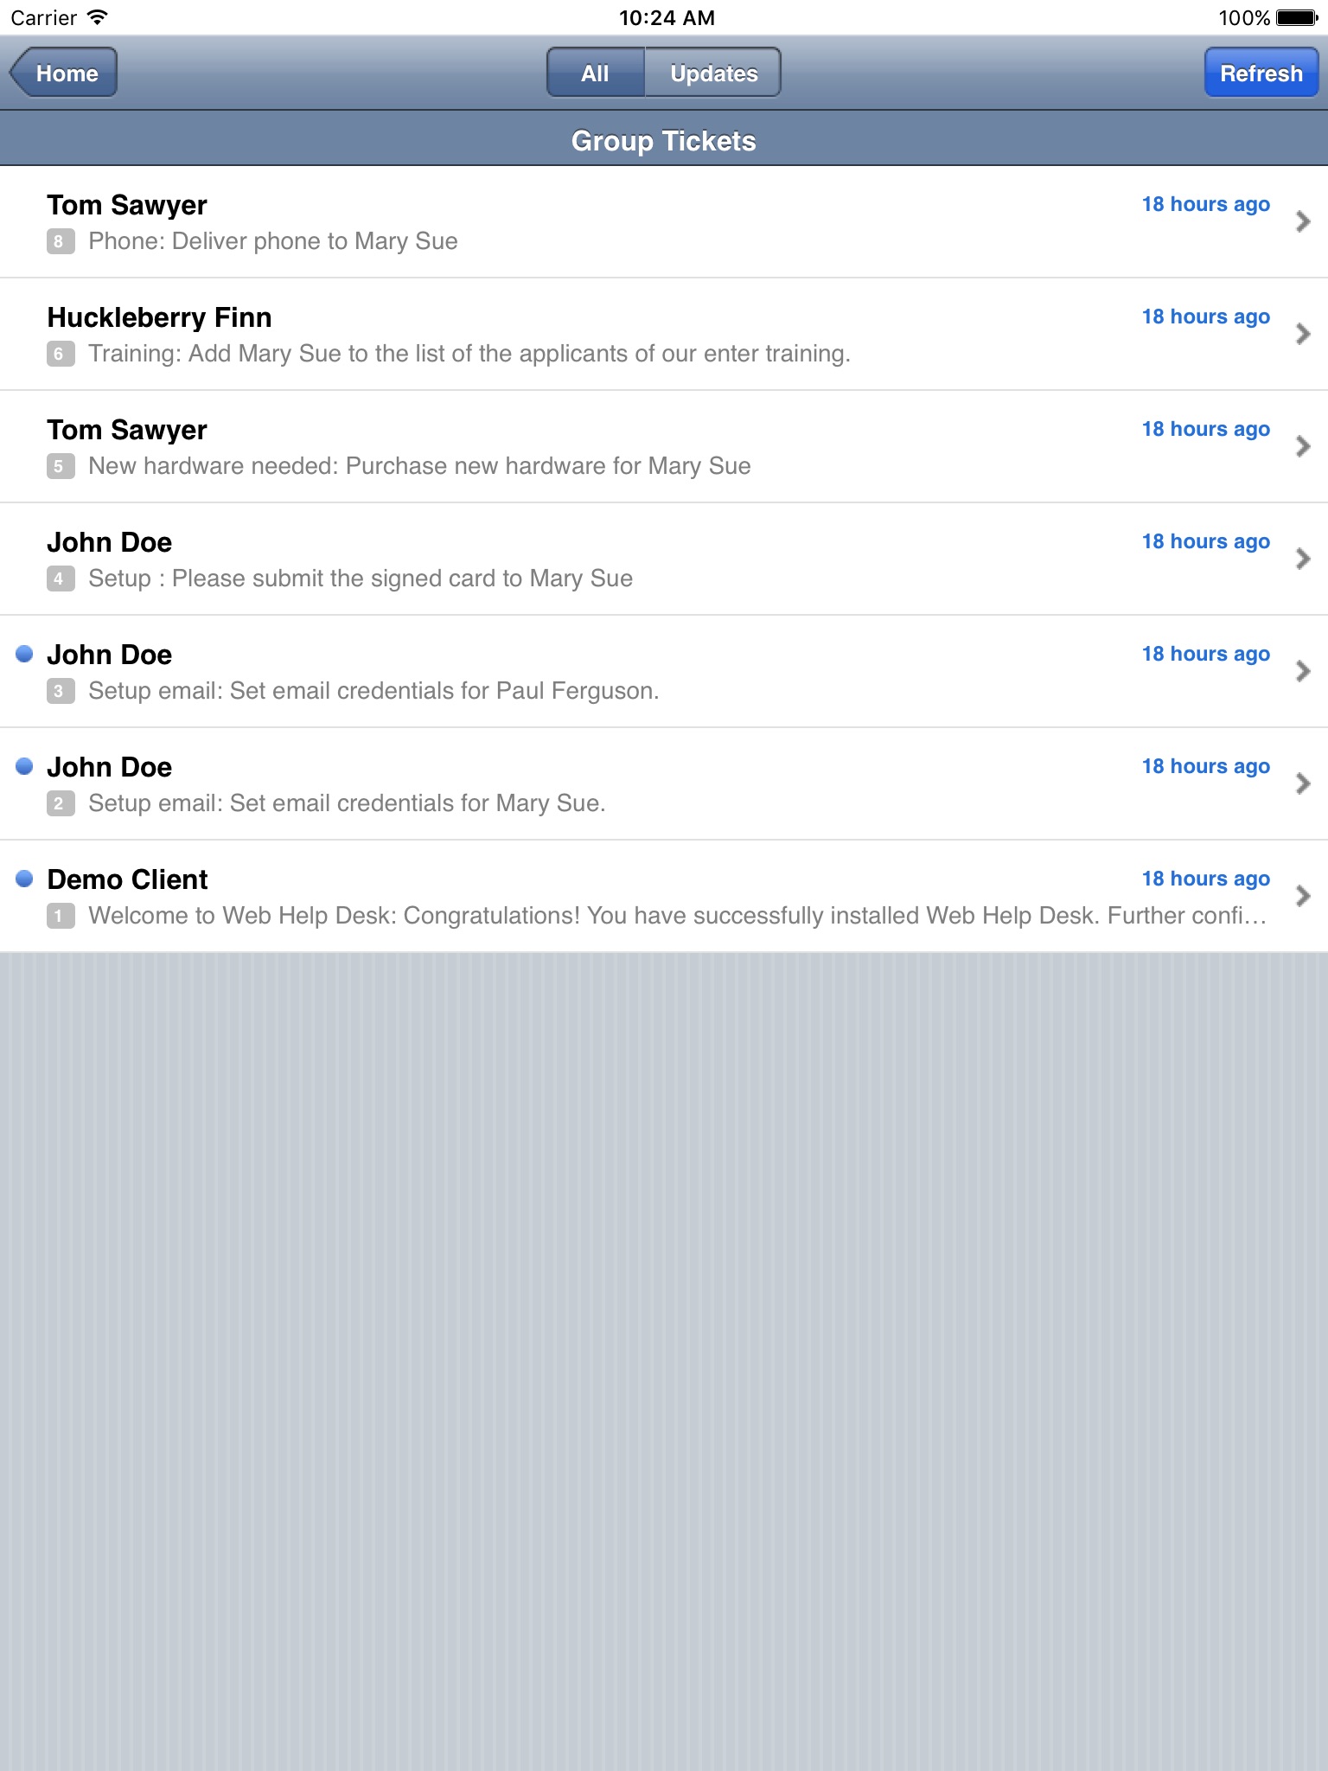Click timestamp on Paul Ferguson email ticket
This screenshot has height=1771, width=1328.
tap(1205, 654)
